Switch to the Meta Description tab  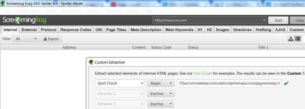tap(146, 30)
